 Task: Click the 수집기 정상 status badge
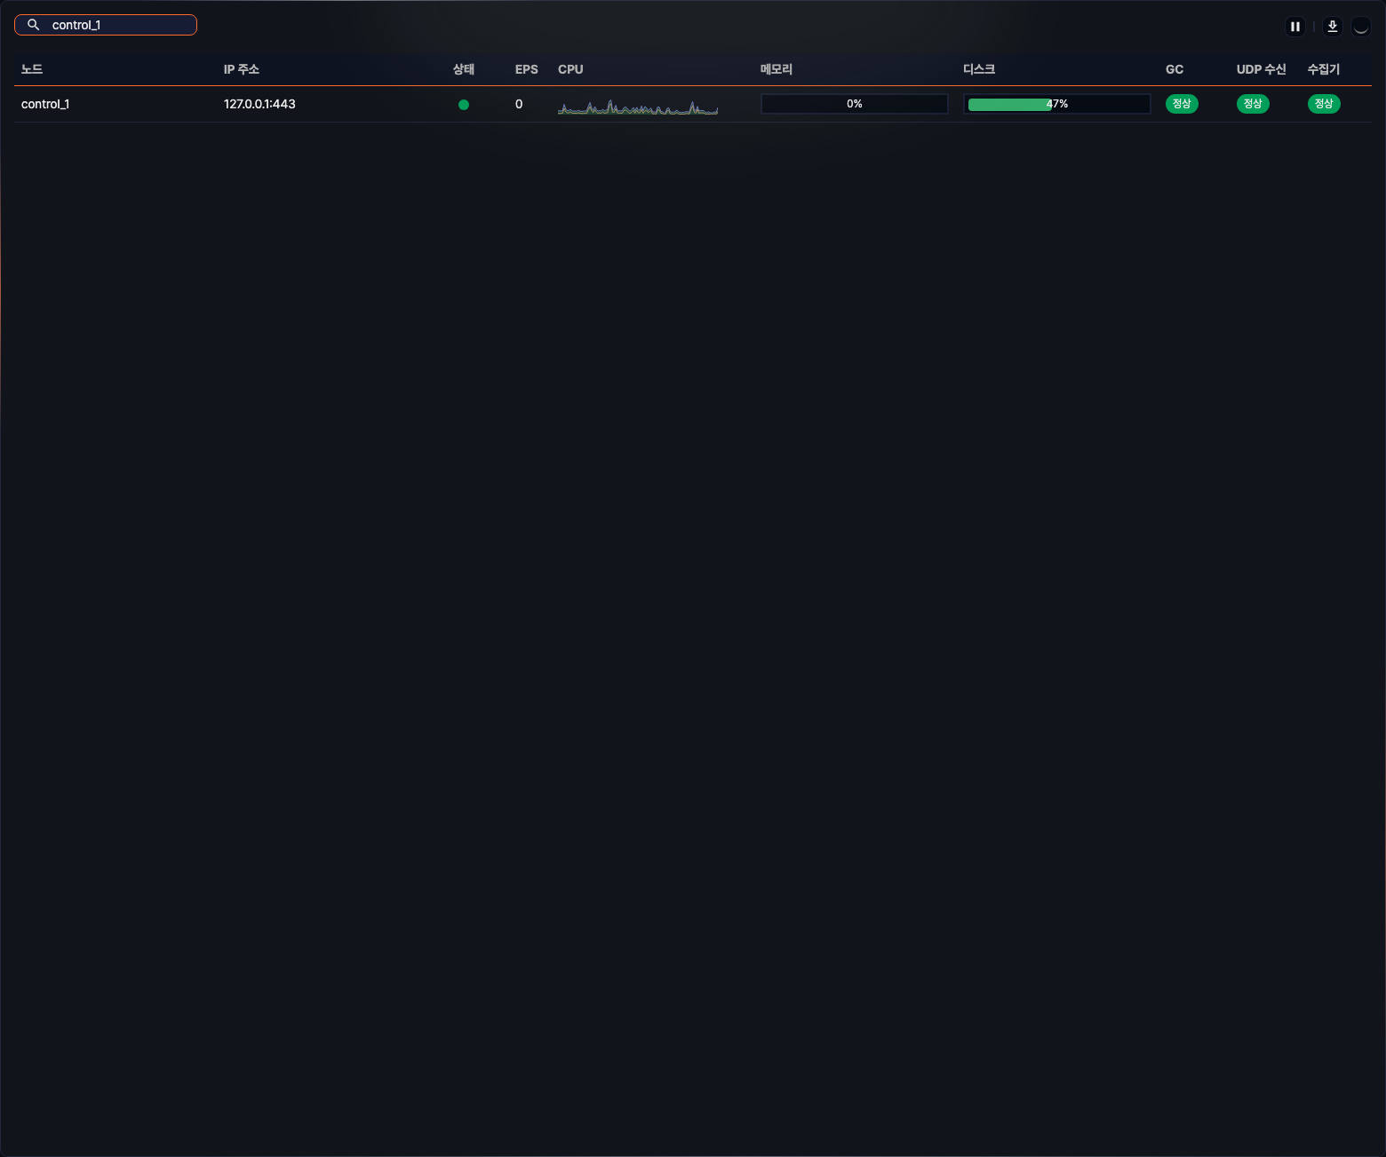(1323, 104)
